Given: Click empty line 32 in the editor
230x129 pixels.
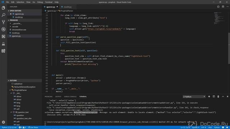Looking at the screenshot, I should [x=132, y=45].
